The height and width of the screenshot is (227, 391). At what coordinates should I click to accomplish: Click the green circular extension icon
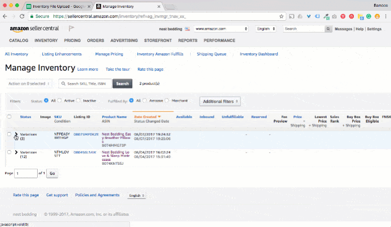pos(368,16)
